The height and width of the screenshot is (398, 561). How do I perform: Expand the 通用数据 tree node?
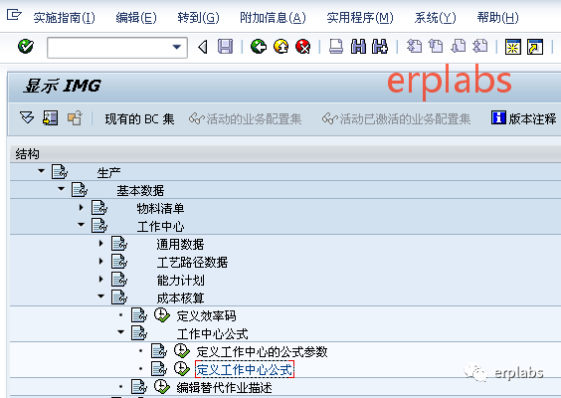tap(101, 244)
